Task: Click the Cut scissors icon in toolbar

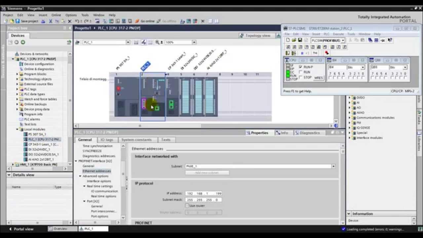Action: (x=51, y=21)
